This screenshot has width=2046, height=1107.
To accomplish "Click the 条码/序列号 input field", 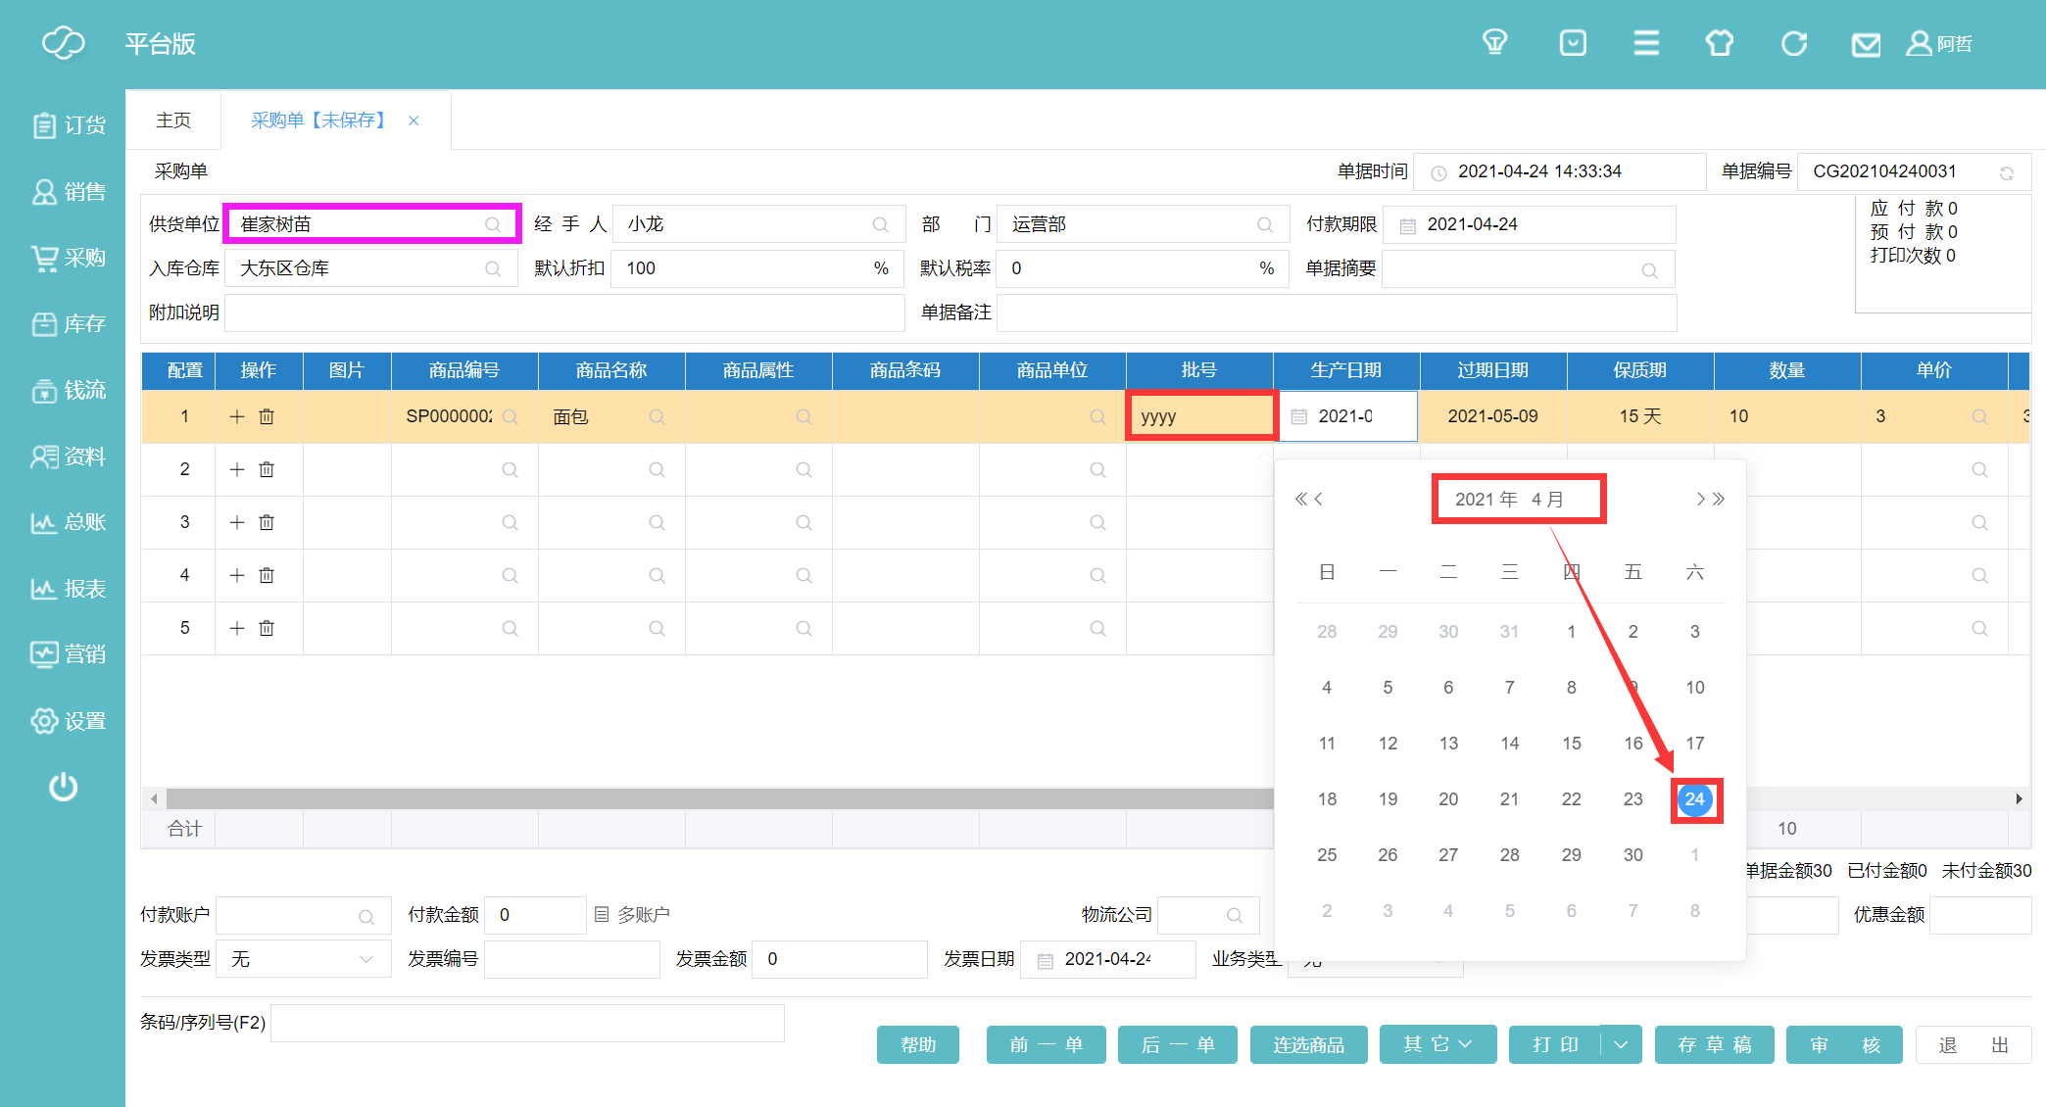I will 527,1023.
